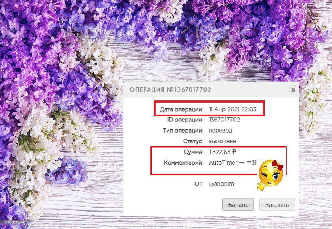Select the comment text AutoTimer → m31
Viewport: 332px width, 229px height.
(x=233, y=163)
